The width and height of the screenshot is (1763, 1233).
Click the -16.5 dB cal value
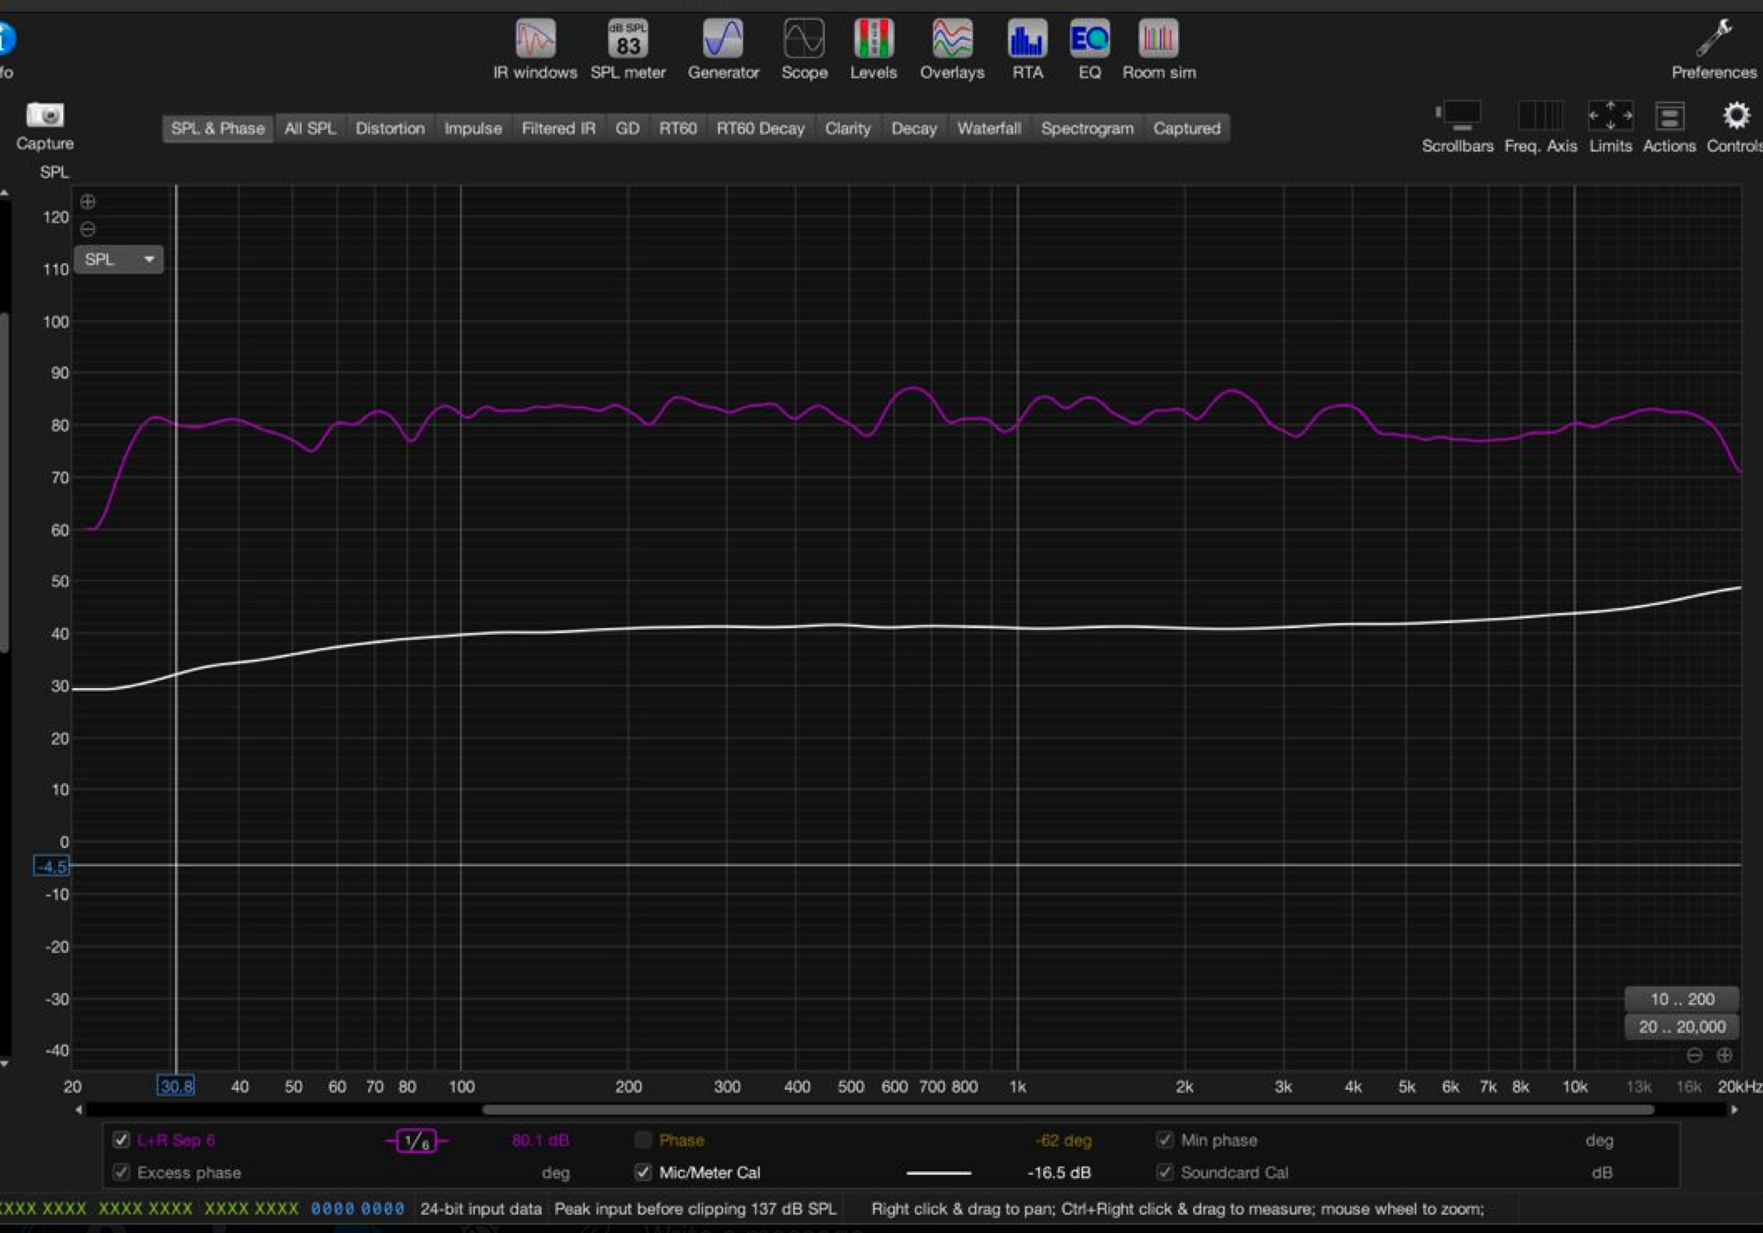pos(1059,1173)
